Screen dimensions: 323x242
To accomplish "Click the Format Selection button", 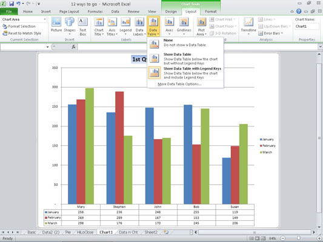I will tap(19, 27).
